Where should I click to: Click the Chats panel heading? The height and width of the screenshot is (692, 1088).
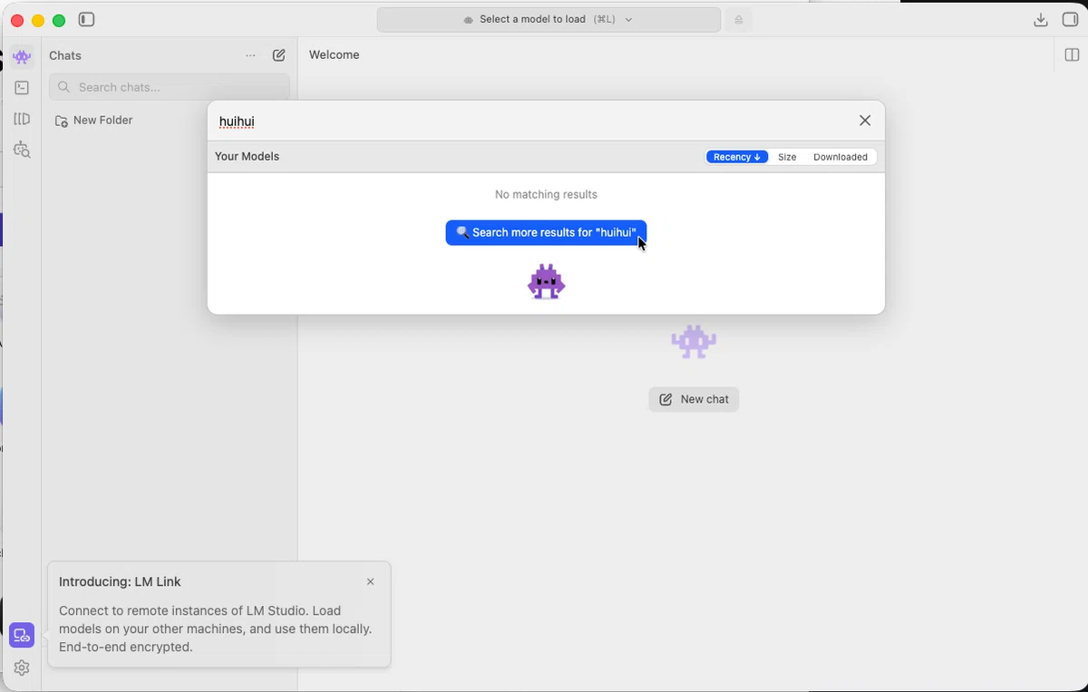point(65,56)
